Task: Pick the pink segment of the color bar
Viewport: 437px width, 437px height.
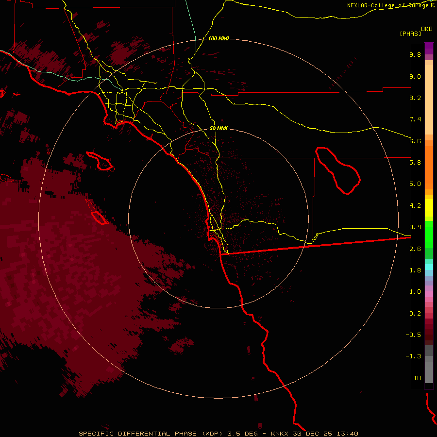Action: pyautogui.click(x=429, y=294)
